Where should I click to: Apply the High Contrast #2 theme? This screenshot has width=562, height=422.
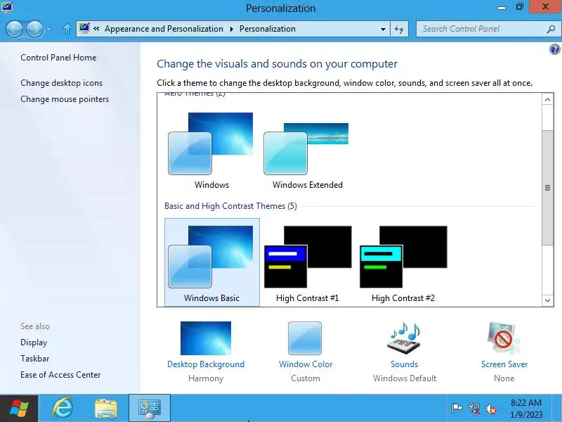coord(403,262)
